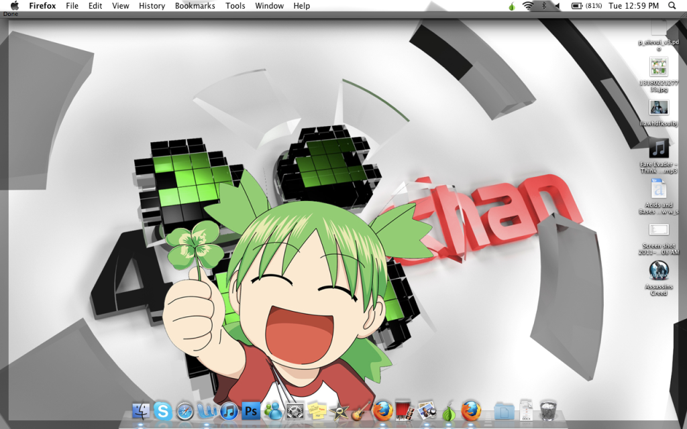
Task: Launch Skype from the dock
Action: pyautogui.click(x=162, y=411)
